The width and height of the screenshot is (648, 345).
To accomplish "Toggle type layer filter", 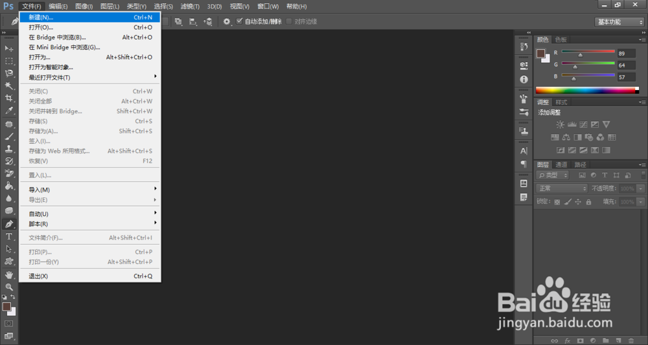I will pyautogui.click(x=605, y=175).
